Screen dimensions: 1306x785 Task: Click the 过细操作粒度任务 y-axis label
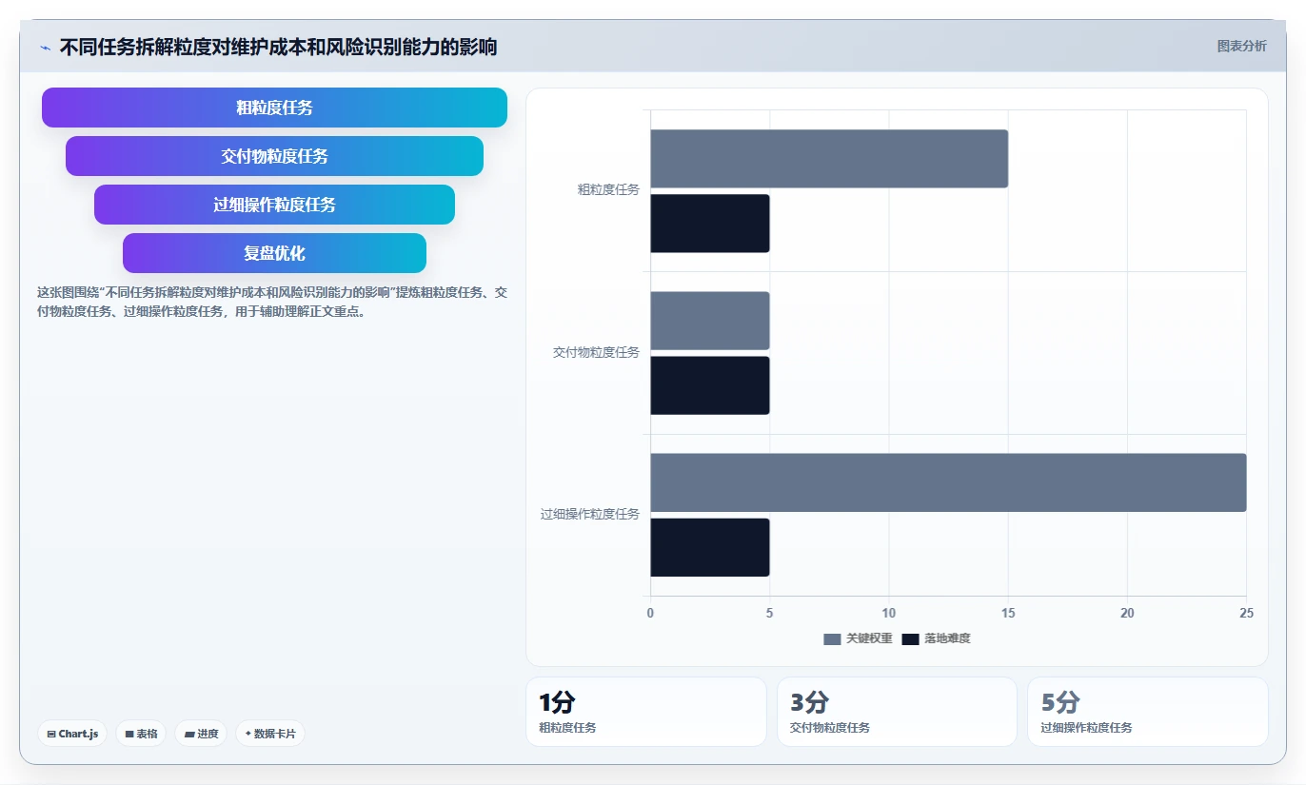(x=590, y=514)
